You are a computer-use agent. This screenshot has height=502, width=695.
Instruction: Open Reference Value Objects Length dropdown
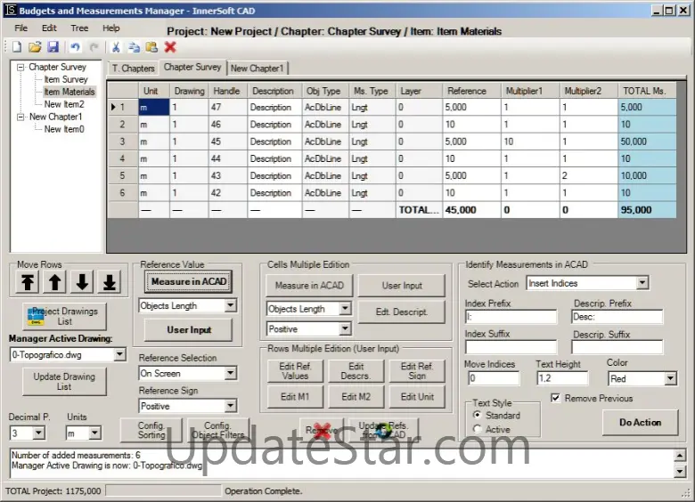231,305
